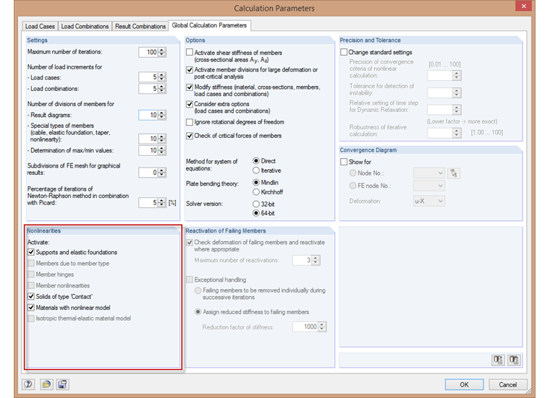Toggle Solids of type 'Contact' checkbox
The width and height of the screenshot is (550, 398).
31,296
